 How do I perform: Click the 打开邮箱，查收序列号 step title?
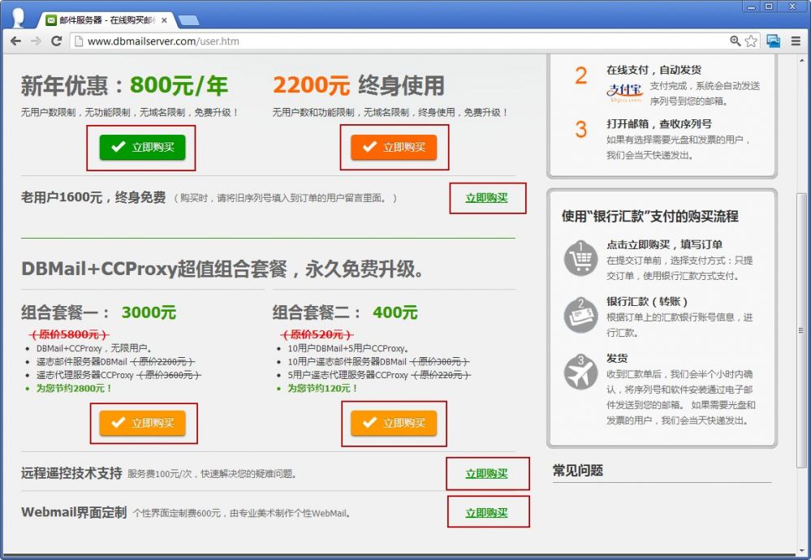[x=659, y=124]
